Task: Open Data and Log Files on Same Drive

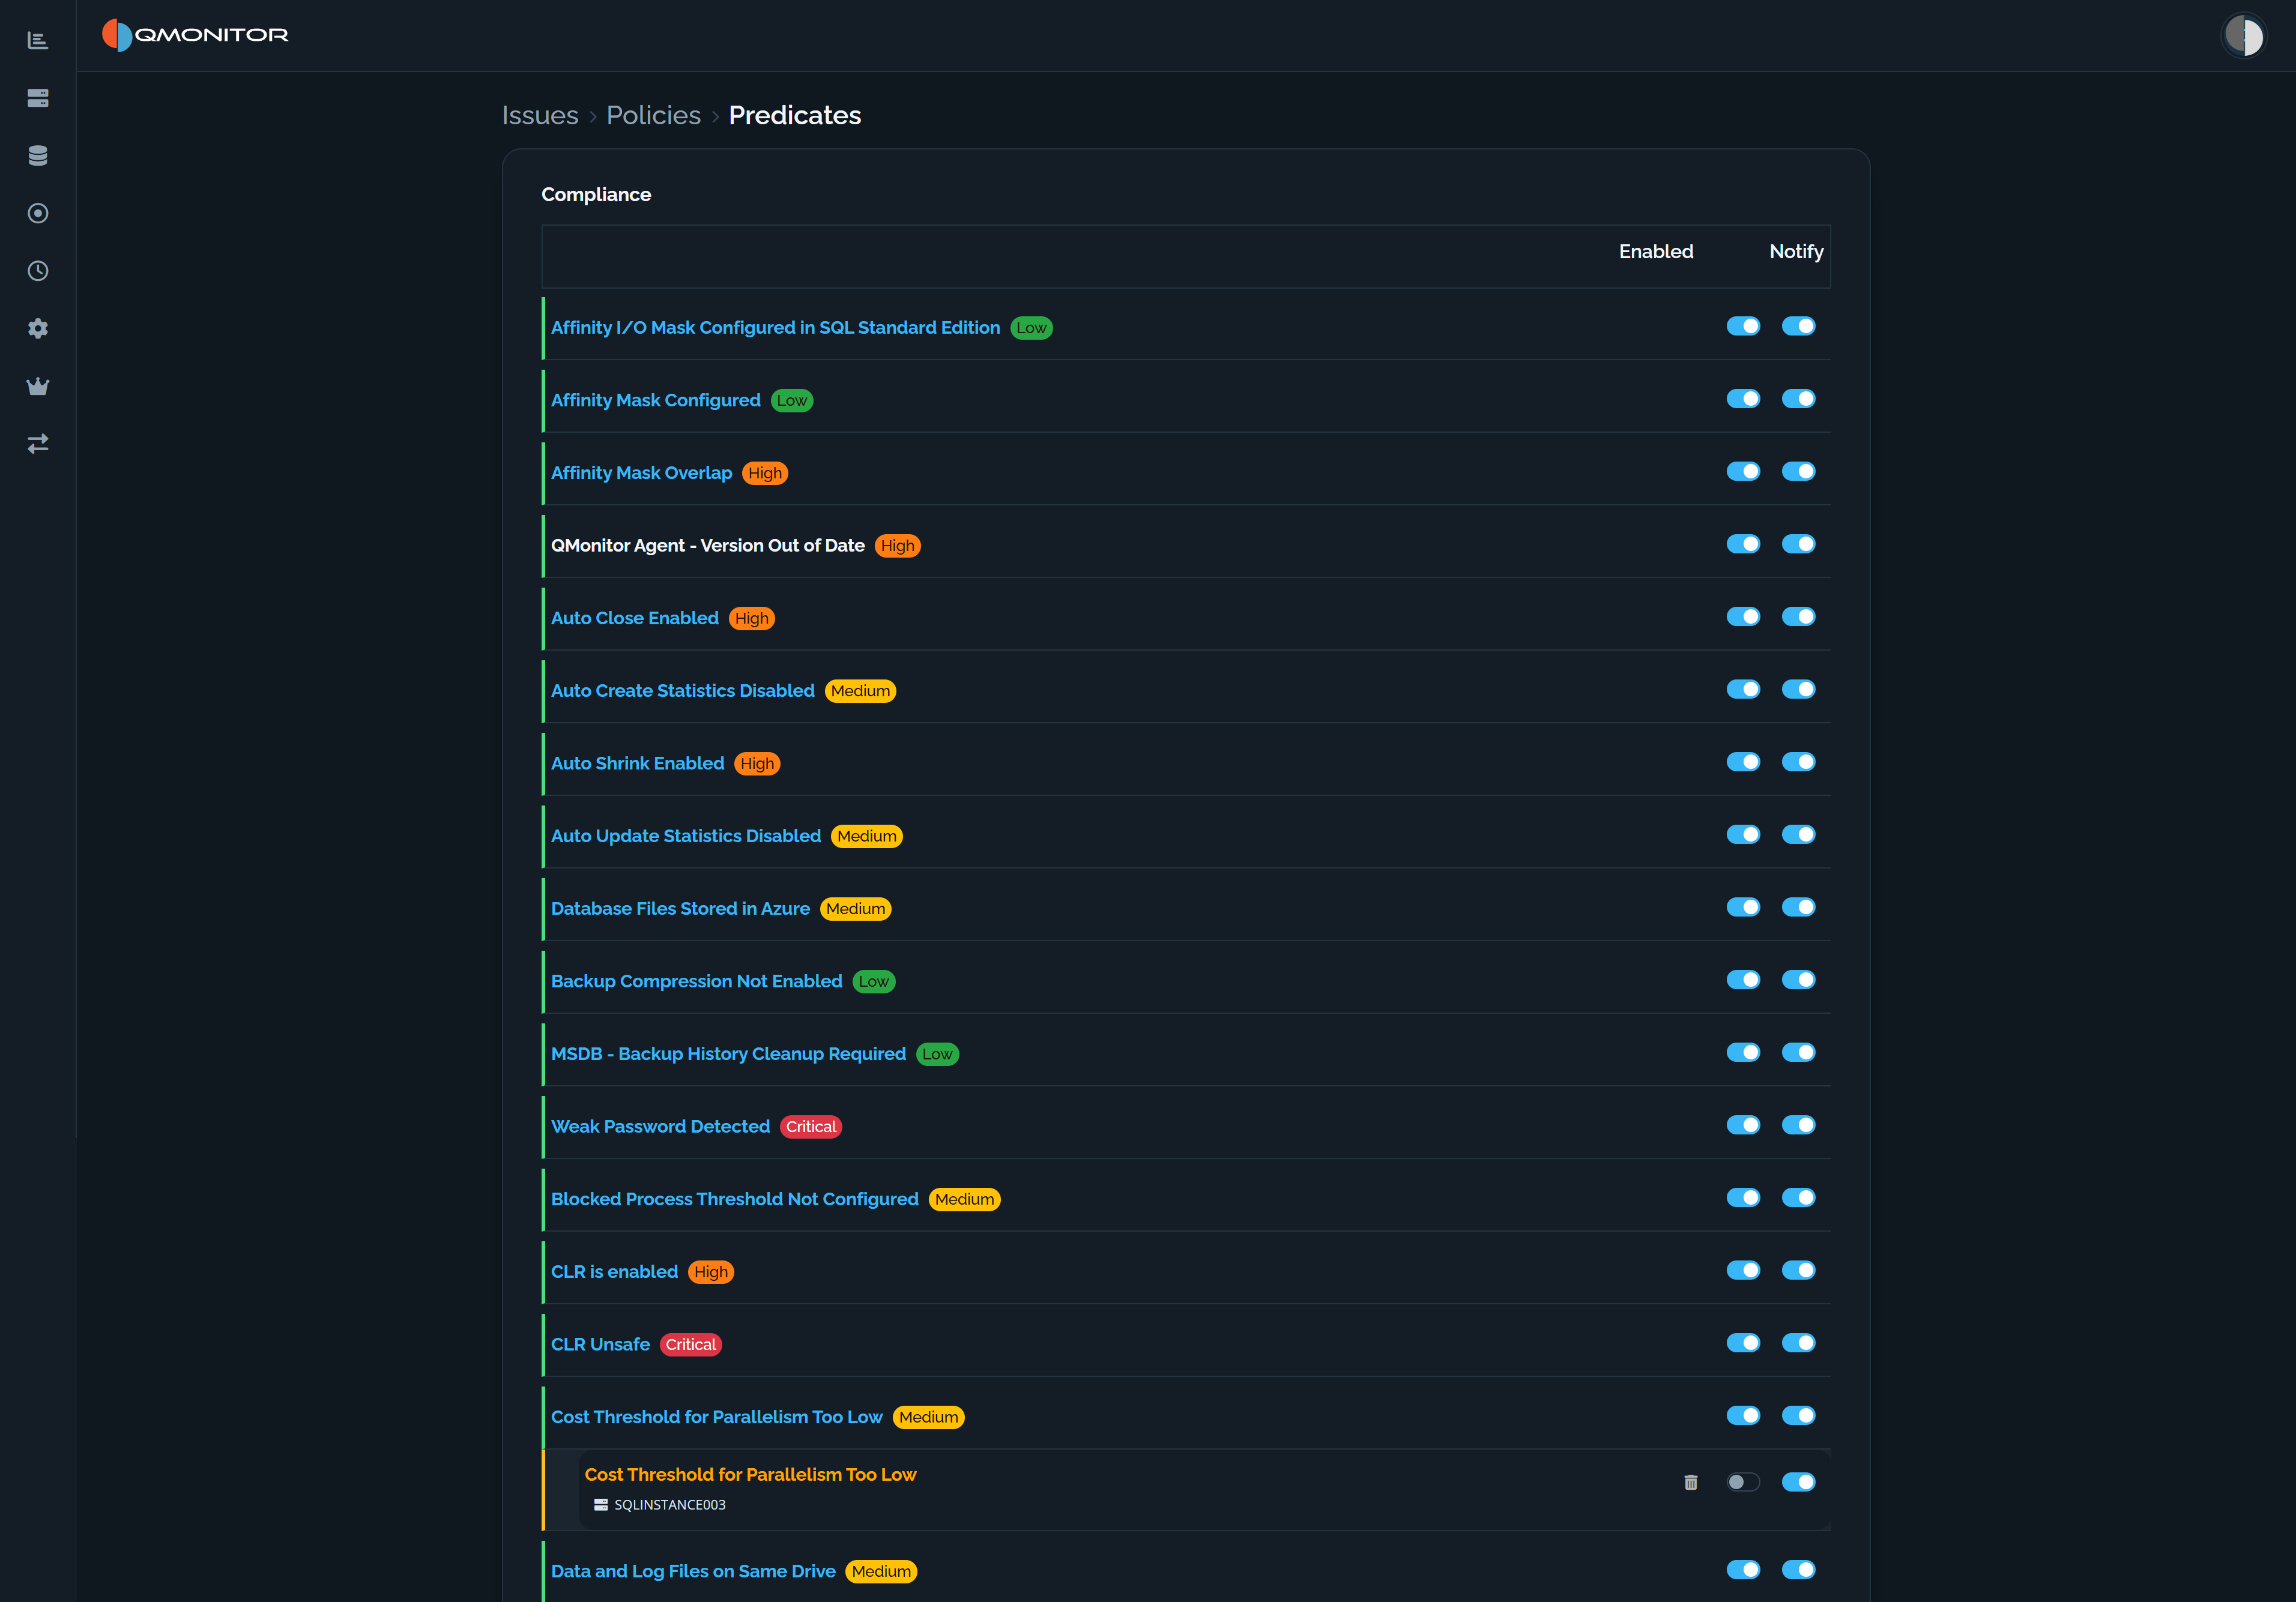Action: click(693, 1571)
